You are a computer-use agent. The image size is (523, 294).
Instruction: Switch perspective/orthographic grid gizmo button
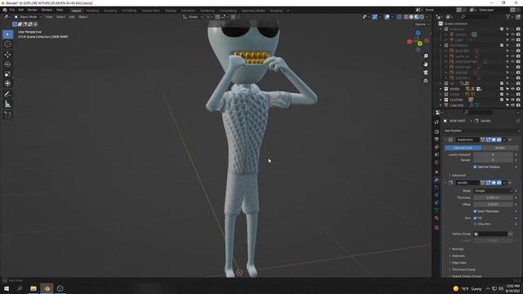click(x=426, y=81)
